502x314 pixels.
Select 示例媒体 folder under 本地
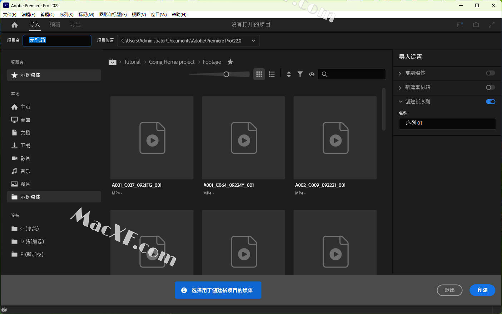click(54, 197)
